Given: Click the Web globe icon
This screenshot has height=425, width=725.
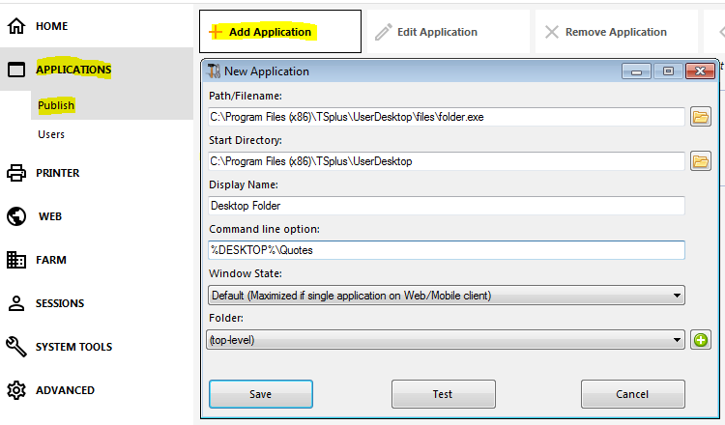Looking at the screenshot, I should pyautogui.click(x=16, y=216).
